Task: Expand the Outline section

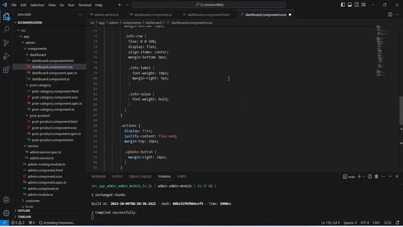Action: pyautogui.click(x=24, y=211)
